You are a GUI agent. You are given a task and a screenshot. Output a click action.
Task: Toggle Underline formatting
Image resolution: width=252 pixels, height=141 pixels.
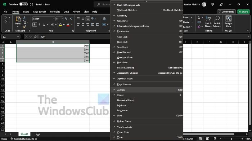tap(44, 25)
